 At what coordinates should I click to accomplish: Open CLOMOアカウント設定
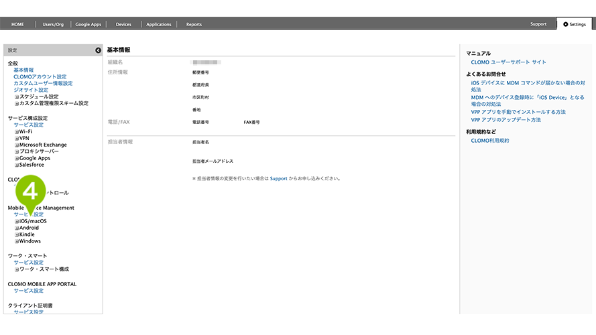pyautogui.click(x=40, y=77)
